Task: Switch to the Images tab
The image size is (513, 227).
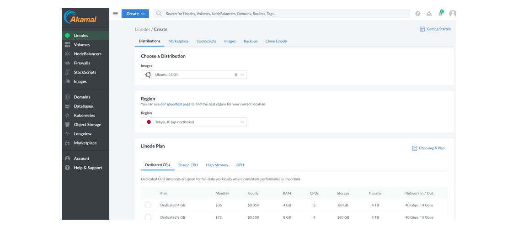Action: point(230,41)
